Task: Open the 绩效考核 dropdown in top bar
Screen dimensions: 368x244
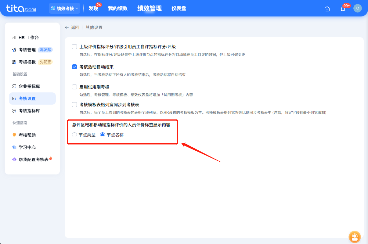Action: point(64,8)
